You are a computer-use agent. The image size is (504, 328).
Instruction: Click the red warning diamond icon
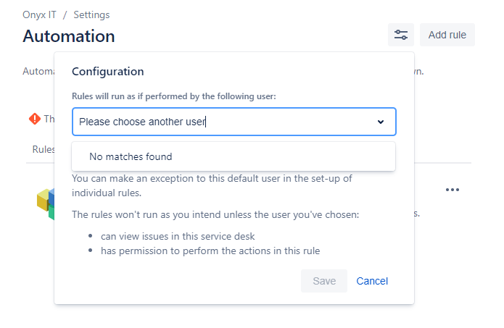point(35,119)
